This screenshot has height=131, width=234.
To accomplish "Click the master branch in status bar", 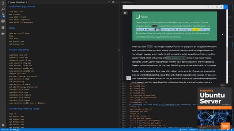I will click(x=5, y=130).
